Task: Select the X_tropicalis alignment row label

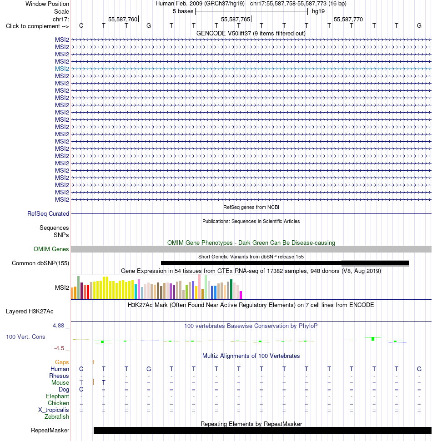Action: [x=54, y=410]
